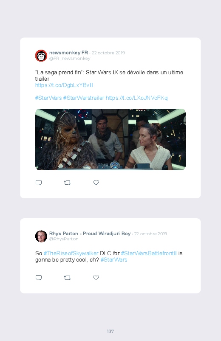
Task: Click retweet icon on newsmonkey FR tweet
Action: click(x=67, y=183)
